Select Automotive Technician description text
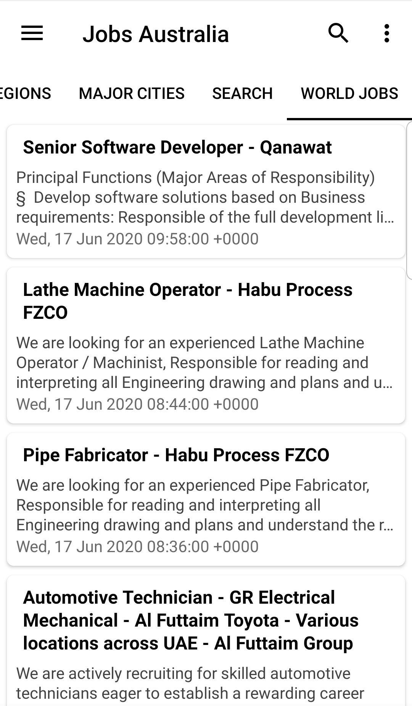This screenshot has height=706, width=412. point(190,684)
